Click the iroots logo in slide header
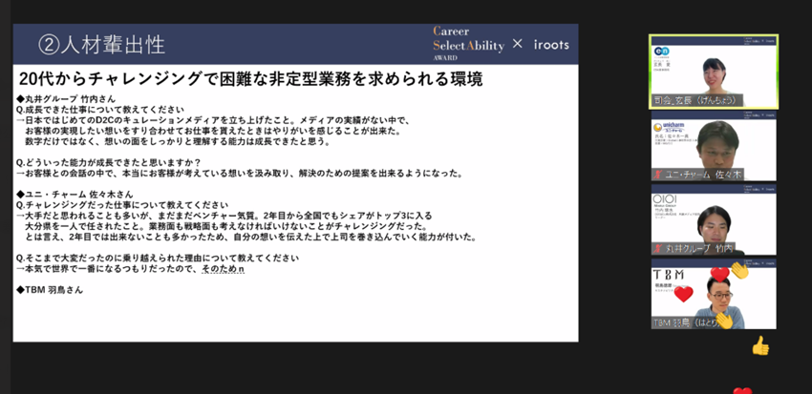 click(551, 45)
